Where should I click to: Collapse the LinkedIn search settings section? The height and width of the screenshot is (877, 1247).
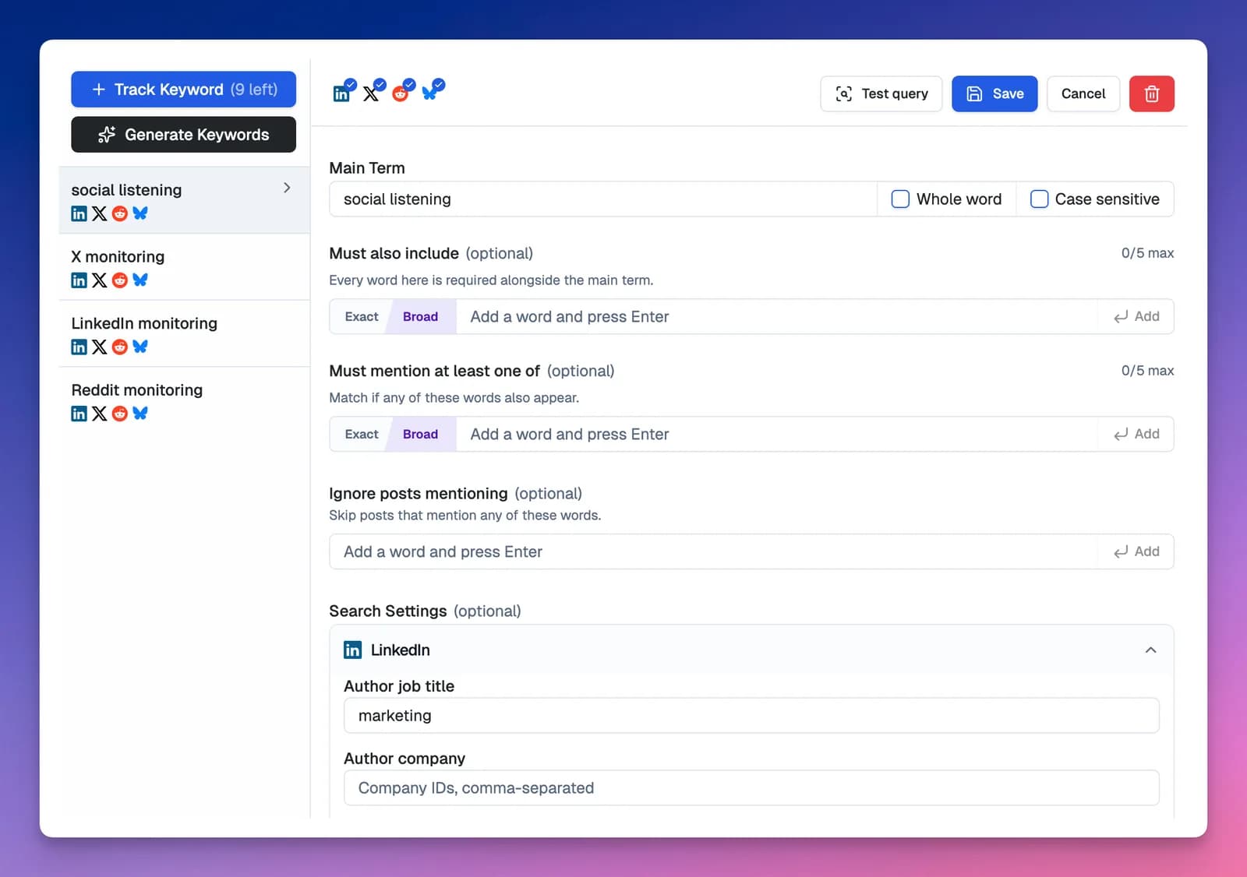tap(1150, 650)
